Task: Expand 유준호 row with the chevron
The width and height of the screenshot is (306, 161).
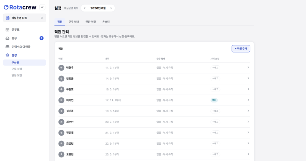Action: 248,89
